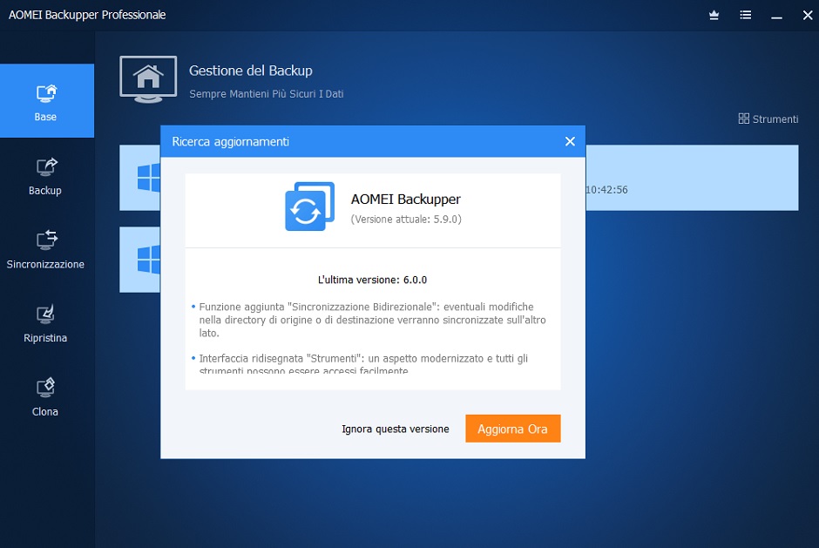
Task: Close the AOMEI Backupper main window
Action: (x=808, y=15)
